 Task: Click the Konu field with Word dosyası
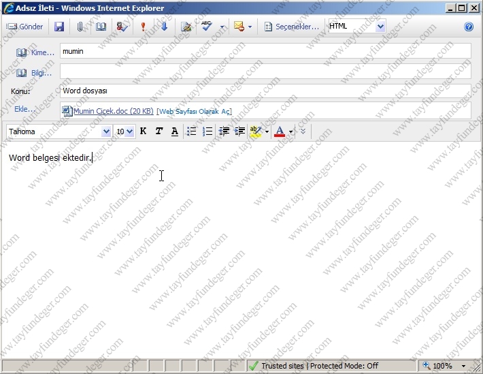[265, 91]
